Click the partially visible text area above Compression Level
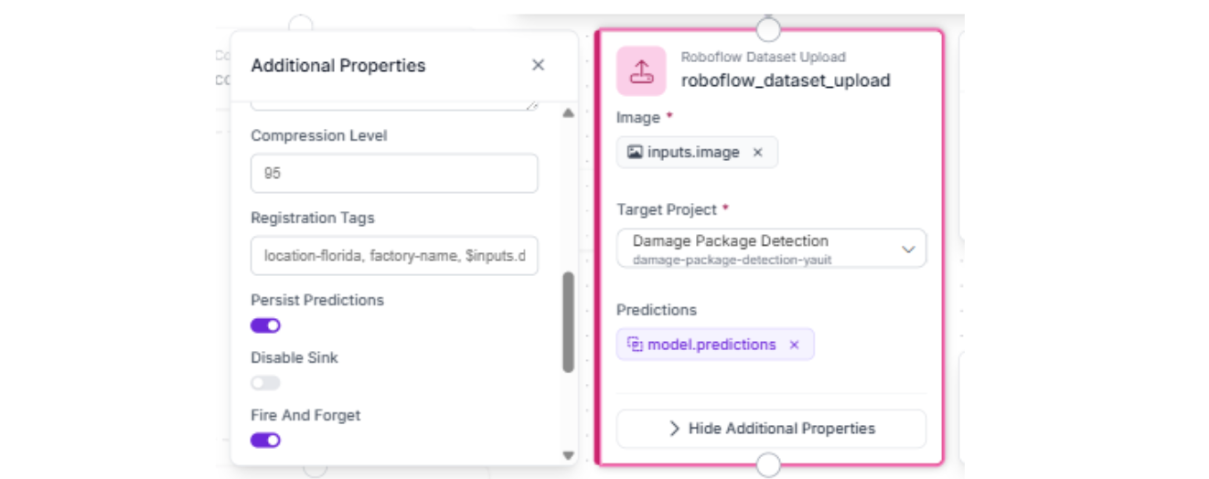The height and width of the screenshot is (479, 1209). tap(394, 106)
